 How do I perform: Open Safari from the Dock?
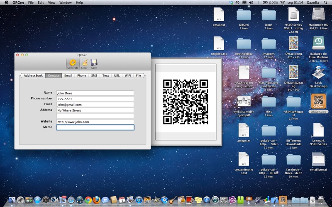point(71,200)
